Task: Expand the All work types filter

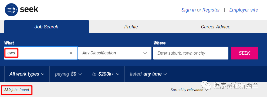Action: (x=27, y=74)
